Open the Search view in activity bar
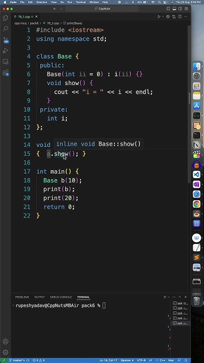The width and height of the screenshot is (204, 363). click(x=6, y=29)
